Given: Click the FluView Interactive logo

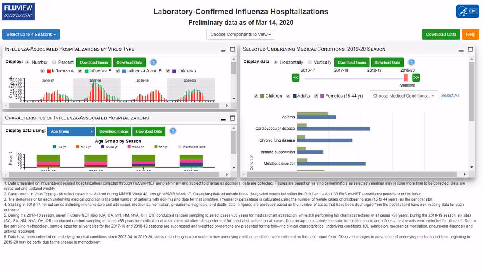Looking at the screenshot, I should point(17,11).
